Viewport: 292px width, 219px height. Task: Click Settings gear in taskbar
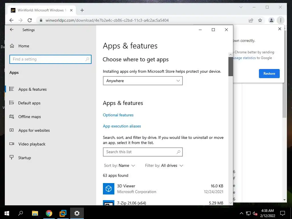[x=77, y=213]
